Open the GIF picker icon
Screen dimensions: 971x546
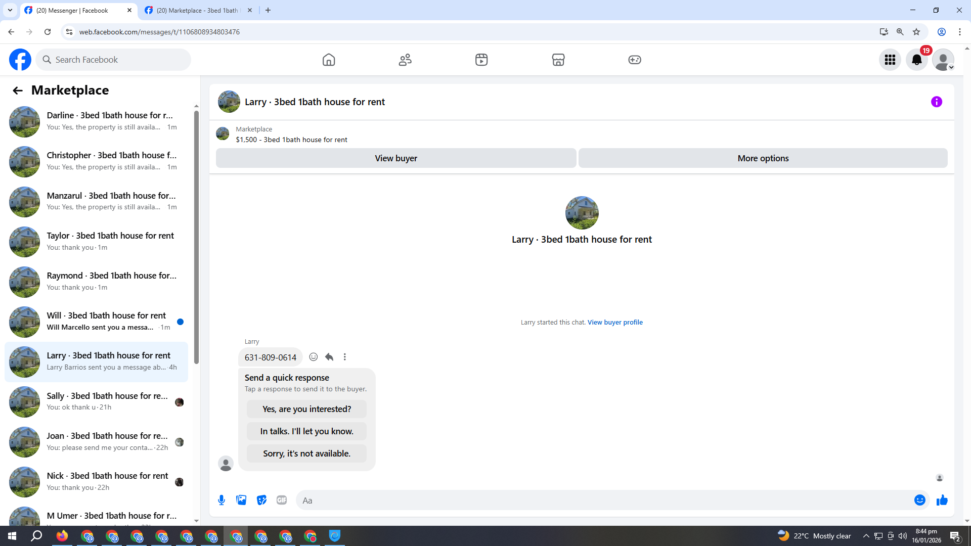(282, 500)
